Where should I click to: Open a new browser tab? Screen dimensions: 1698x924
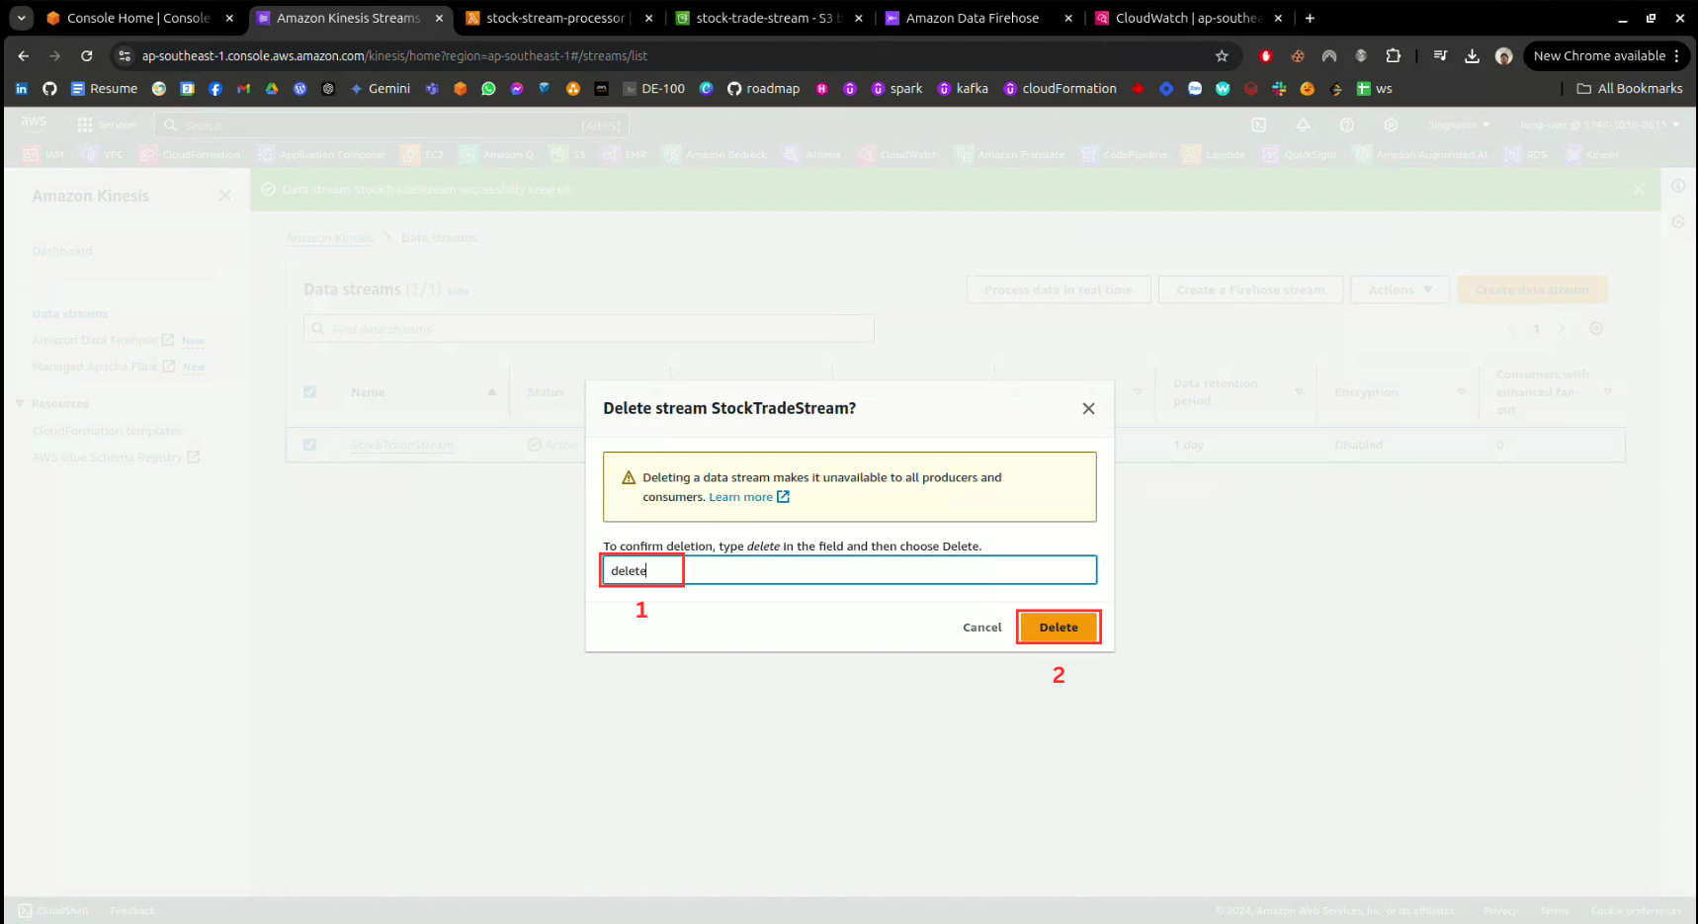pos(1310,18)
